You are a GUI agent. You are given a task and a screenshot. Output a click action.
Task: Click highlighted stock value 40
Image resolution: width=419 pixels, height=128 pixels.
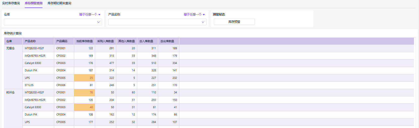(x=85, y=107)
